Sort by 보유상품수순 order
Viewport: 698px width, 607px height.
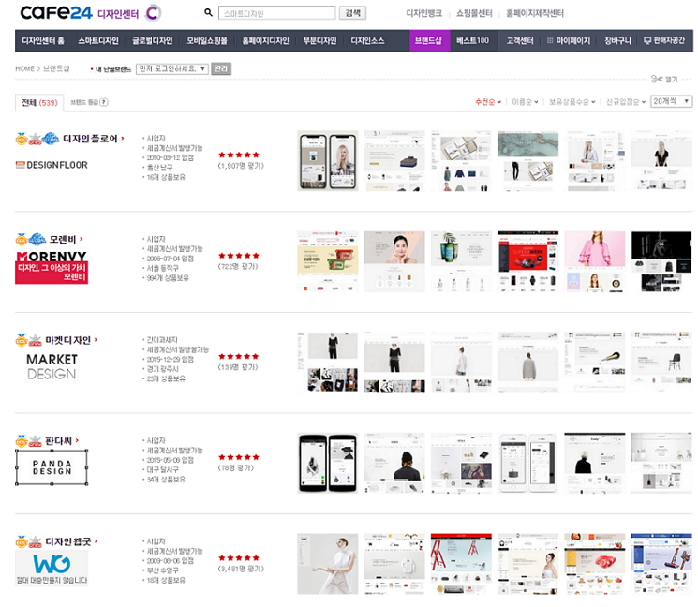point(572,102)
